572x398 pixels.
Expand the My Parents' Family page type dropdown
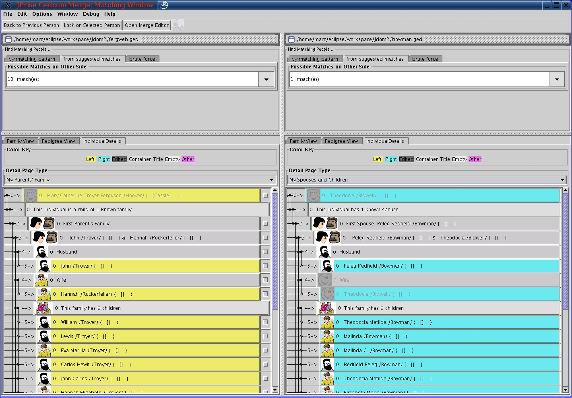pyautogui.click(x=272, y=180)
